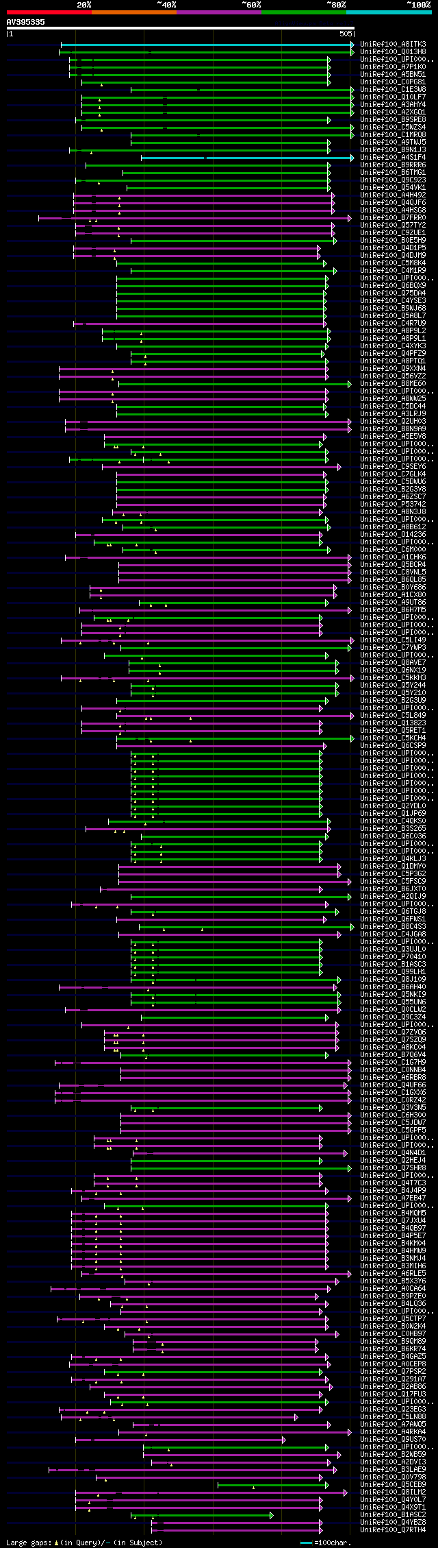Open hit UniRef100_B5X3Y6
This screenshot has height=1548, width=438.
[x=393, y=1281]
